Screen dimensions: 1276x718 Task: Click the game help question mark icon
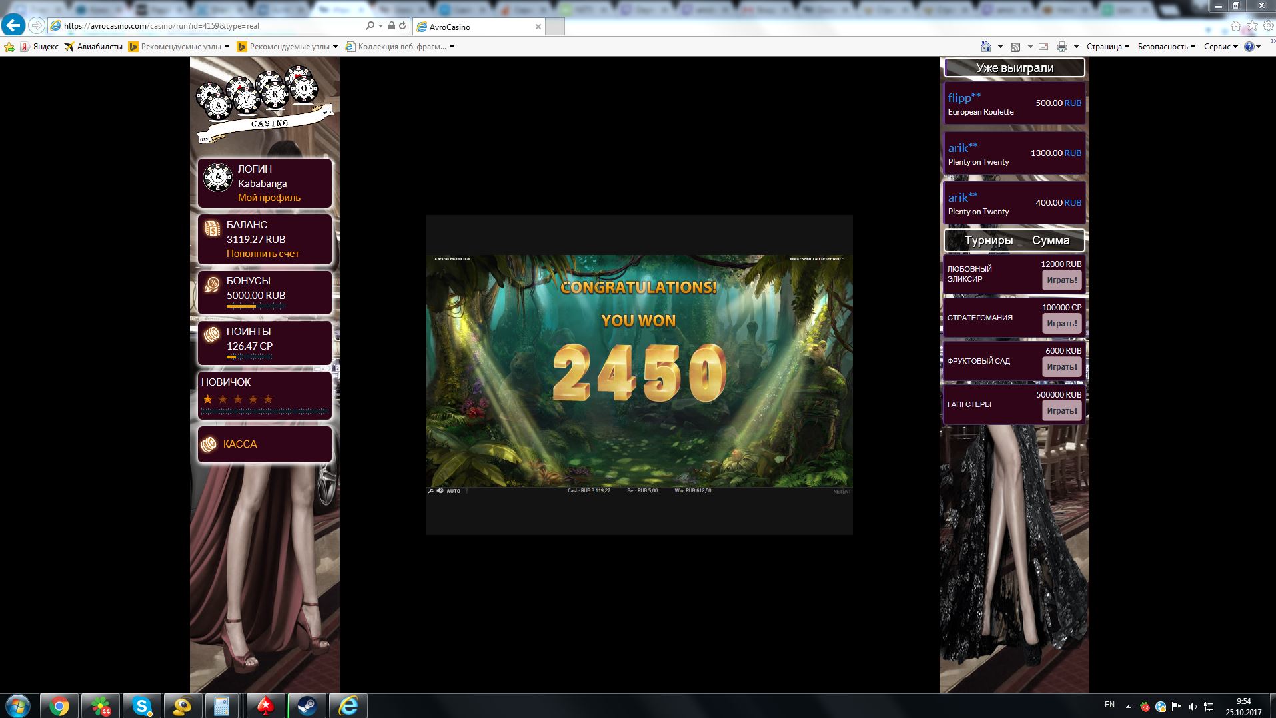466,491
